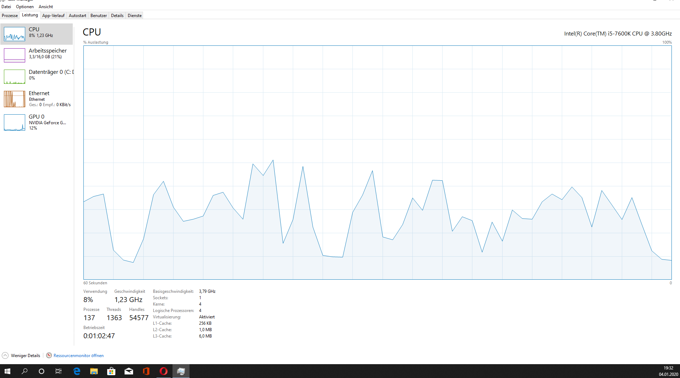Open the Ressourcenmonitor öffnen link
Screen dimensions: 680x378
point(78,356)
